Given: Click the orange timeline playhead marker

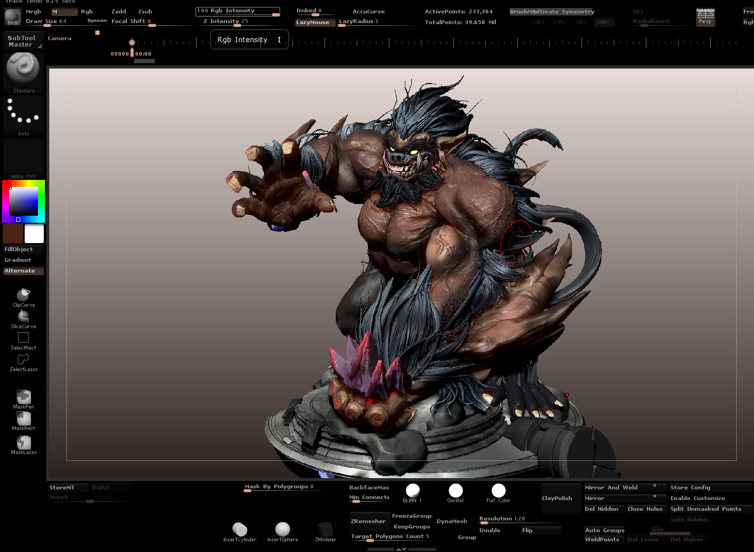Looking at the screenshot, I should pos(132,42).
